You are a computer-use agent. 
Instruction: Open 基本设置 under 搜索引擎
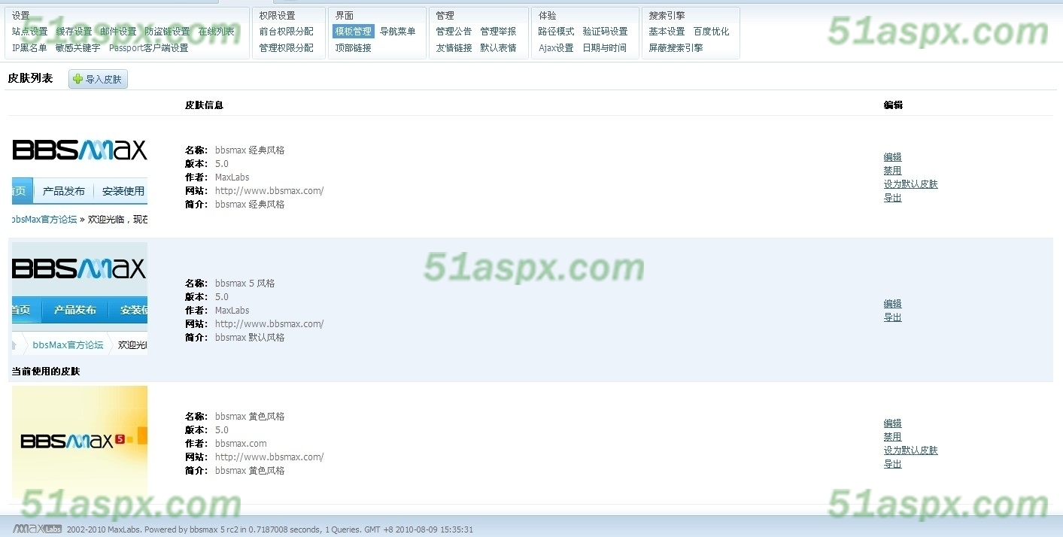coord(667,32)
